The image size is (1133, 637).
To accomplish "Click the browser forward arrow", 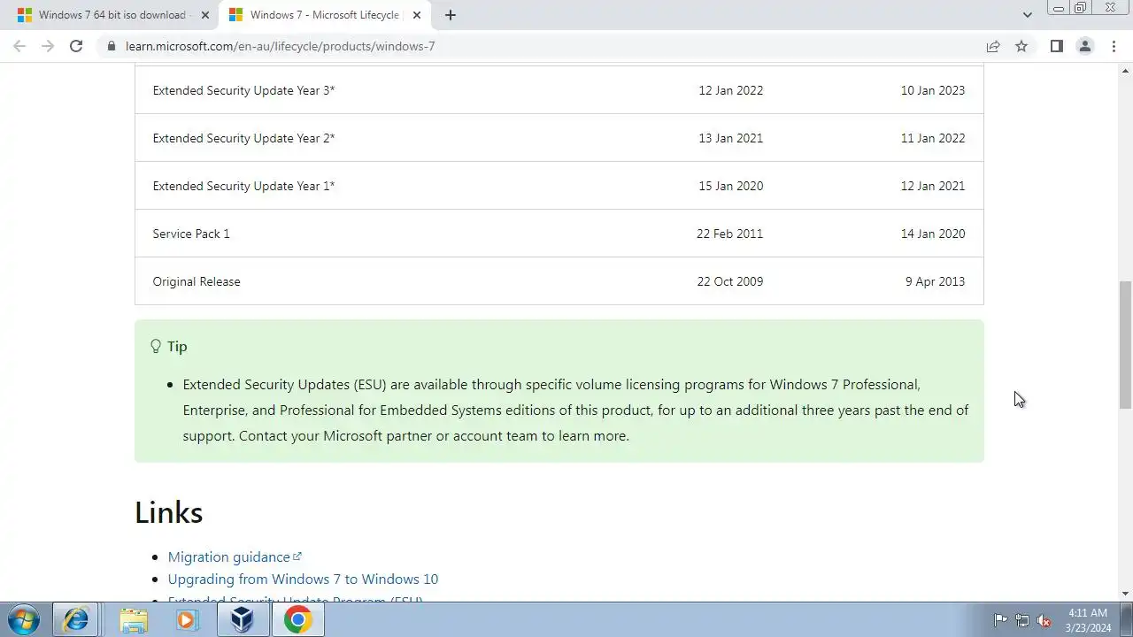I will (x=48, y=46).
